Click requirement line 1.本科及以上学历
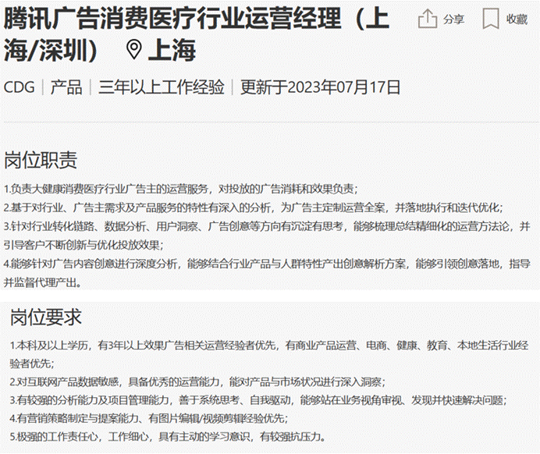Image resolution: width=540 pixels, height=454 pixels. [269, 345]
